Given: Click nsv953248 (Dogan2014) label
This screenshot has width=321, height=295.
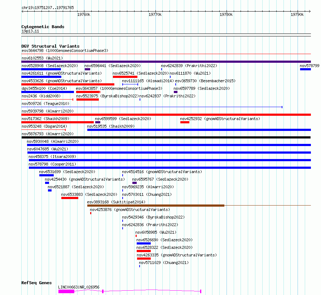Looking at the screenshot, I should (44, 126).
